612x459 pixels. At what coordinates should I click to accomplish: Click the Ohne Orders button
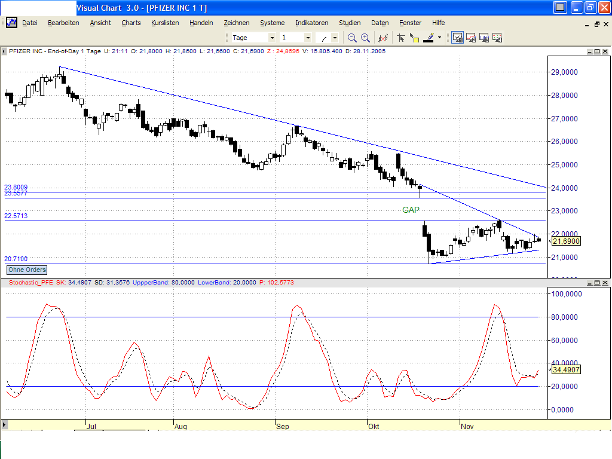coord(27,270)
